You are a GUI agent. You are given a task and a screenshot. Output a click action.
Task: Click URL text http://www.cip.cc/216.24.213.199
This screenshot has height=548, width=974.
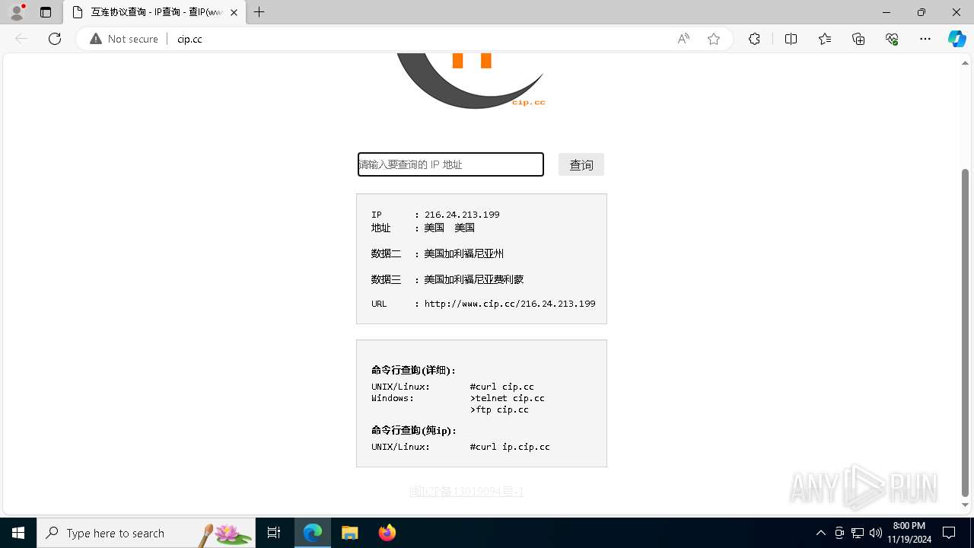[x=510, y=304]
